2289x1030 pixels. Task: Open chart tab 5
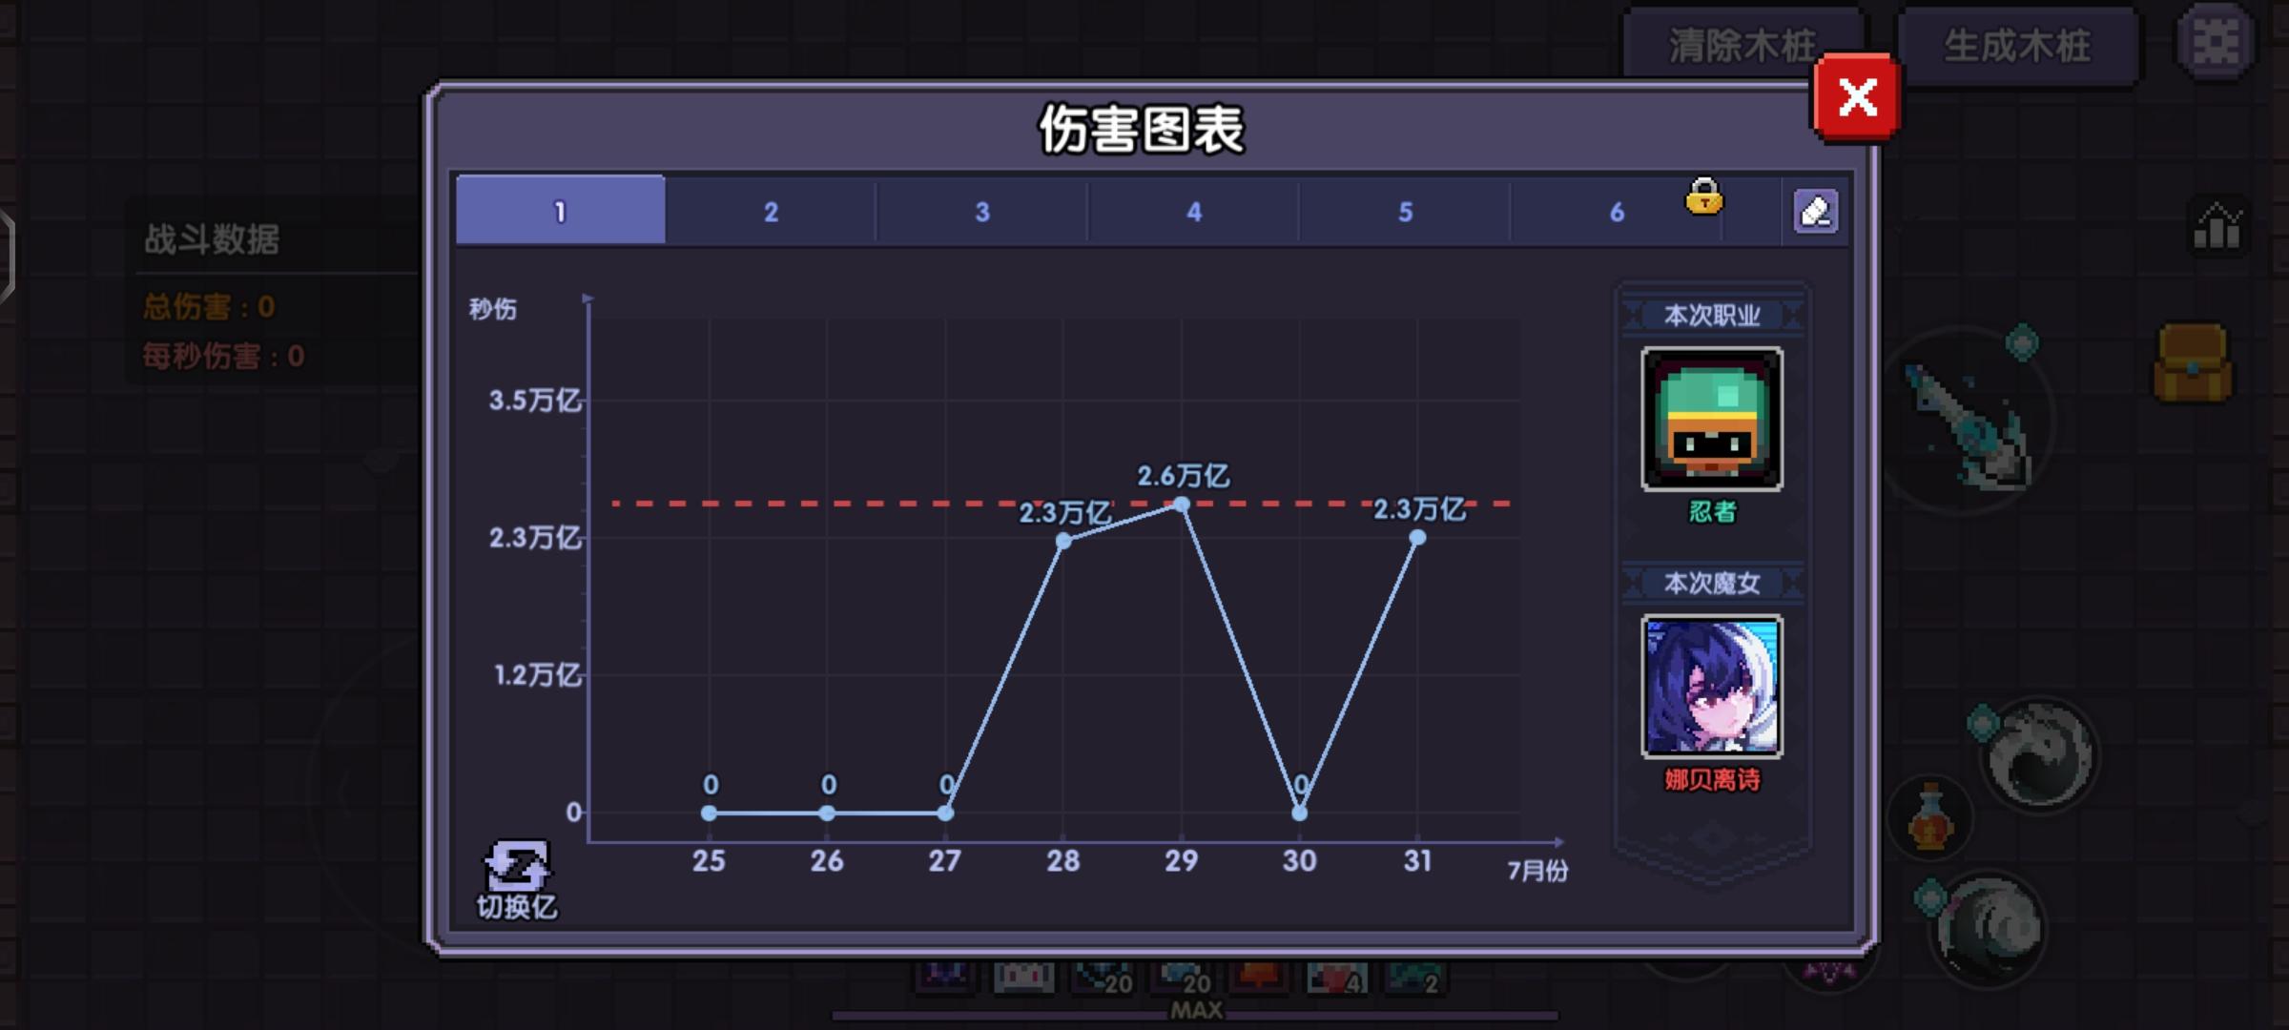tap(1405, 212)
